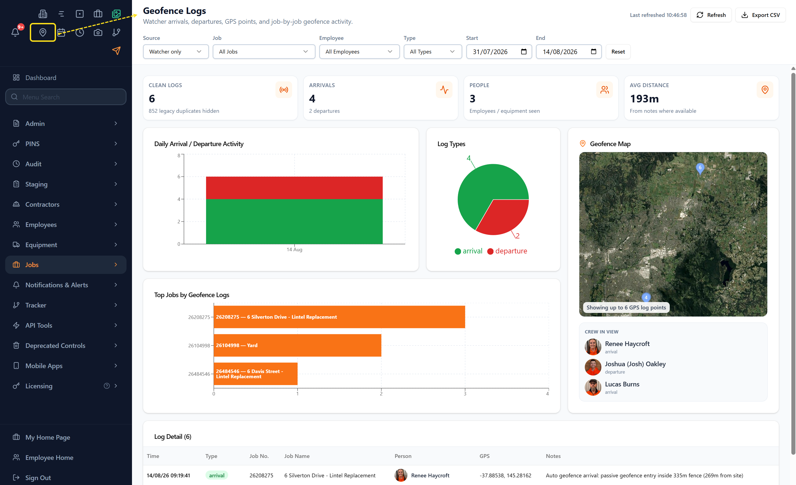Image resolution: width=796 pixels, height=485 pixels.
Task: Click the Start date field 31/07/2026
Action: (499, 52)
